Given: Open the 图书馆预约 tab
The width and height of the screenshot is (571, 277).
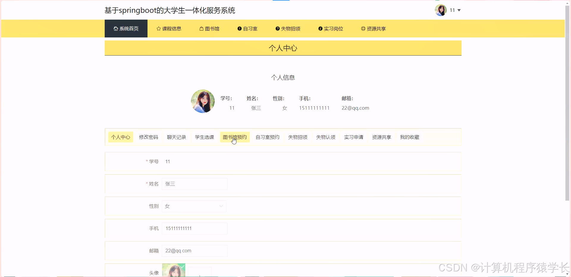Looking at the screenshot, I should pyautogui.click(x=235, y=137).
